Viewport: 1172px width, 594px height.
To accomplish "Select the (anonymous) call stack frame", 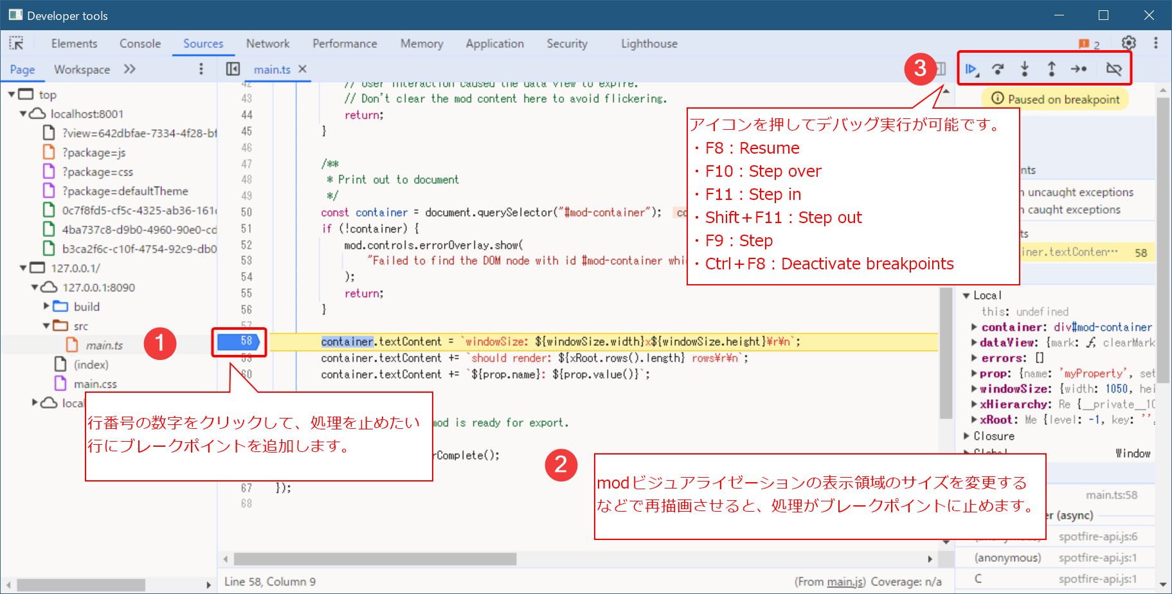I will (1007, 557).
